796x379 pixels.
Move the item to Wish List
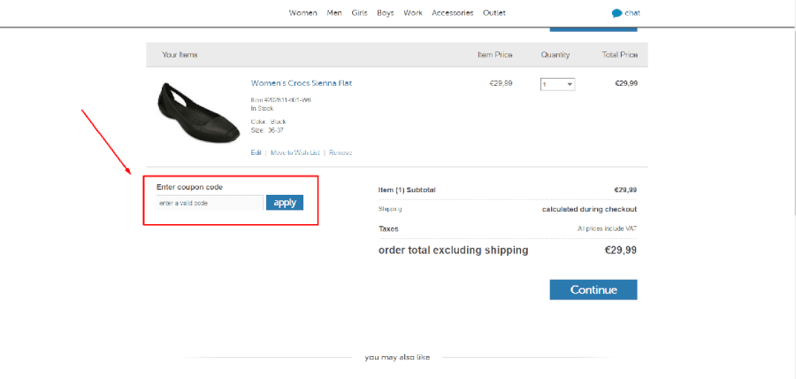coord(295,152)
